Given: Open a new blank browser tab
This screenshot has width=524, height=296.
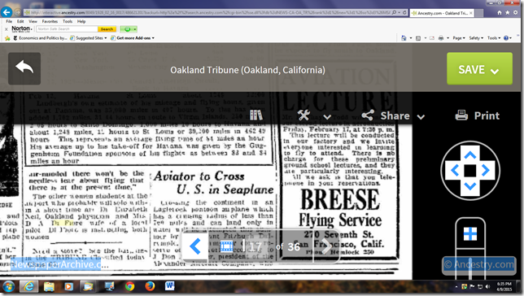Looking at the screenshot, I should (479, 13).
